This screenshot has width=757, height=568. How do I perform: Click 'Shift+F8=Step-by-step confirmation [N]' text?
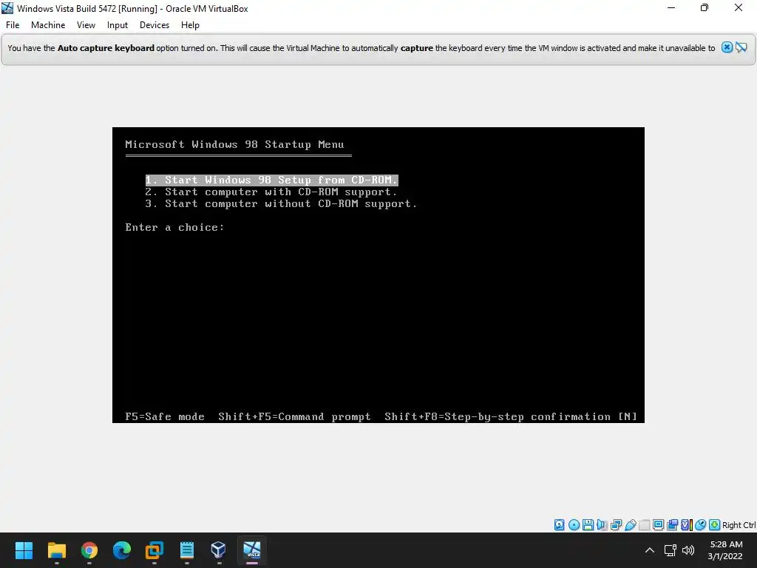[511, 416]
